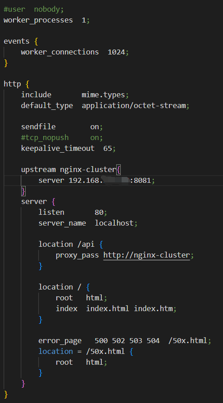Click the 'location / {' line
This screenshot has height=403, width=223.
coord(64,287)
